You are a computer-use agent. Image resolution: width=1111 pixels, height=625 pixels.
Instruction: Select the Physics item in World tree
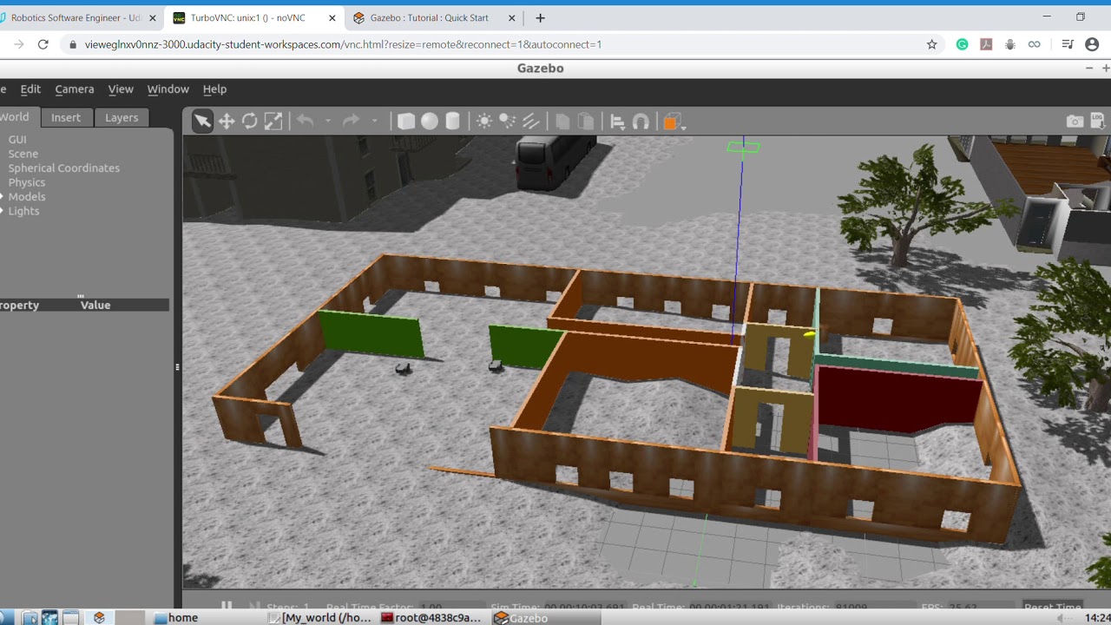click(x=27, y=182)
